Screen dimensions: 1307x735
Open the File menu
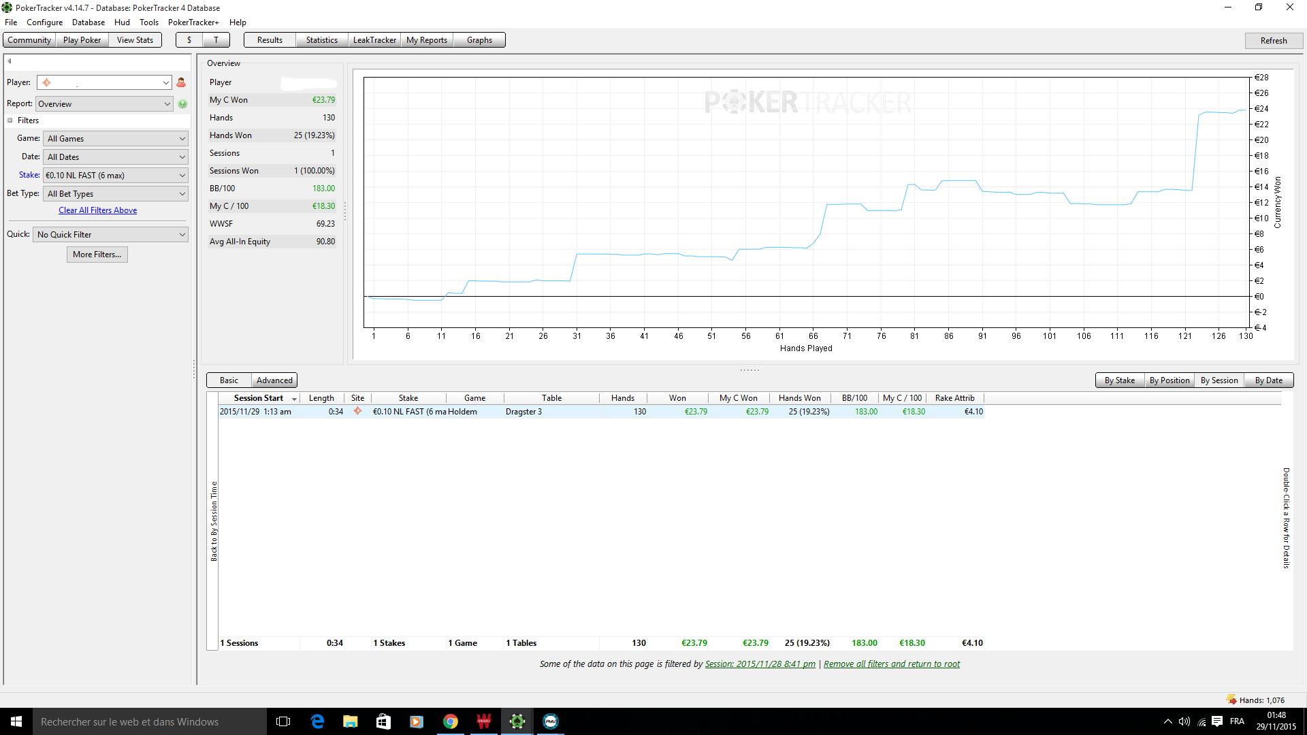[11, 22]
